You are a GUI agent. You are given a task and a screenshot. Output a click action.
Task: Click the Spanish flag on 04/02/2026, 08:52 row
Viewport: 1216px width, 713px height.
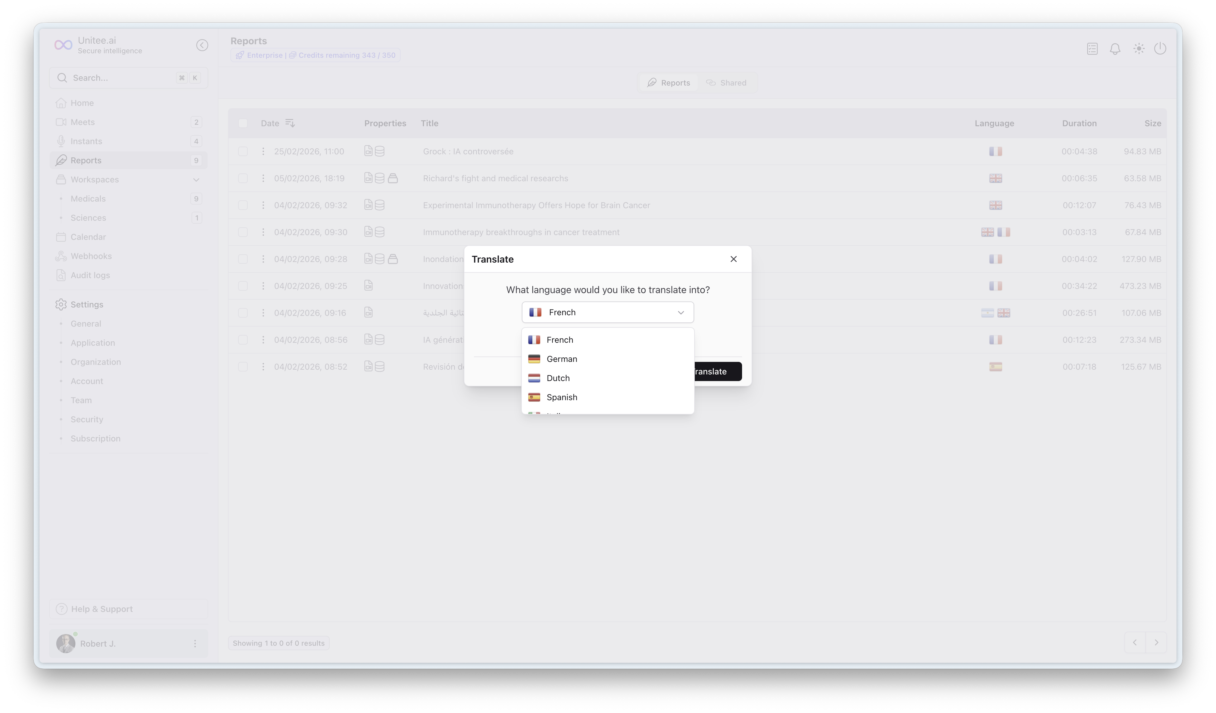995,367
